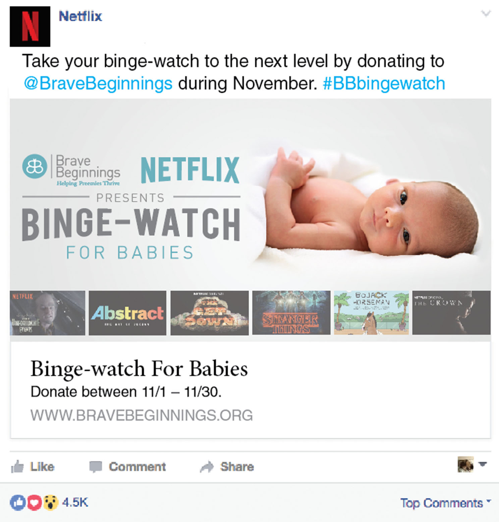Click the yellow Wow reaction face
This screenshot has width=499, height=522.
[50, 503]
